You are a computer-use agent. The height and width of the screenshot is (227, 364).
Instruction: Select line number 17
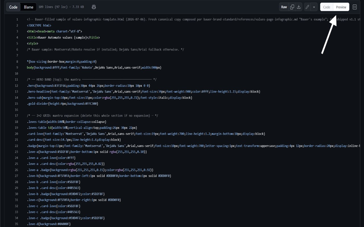[x=16, y=116]
